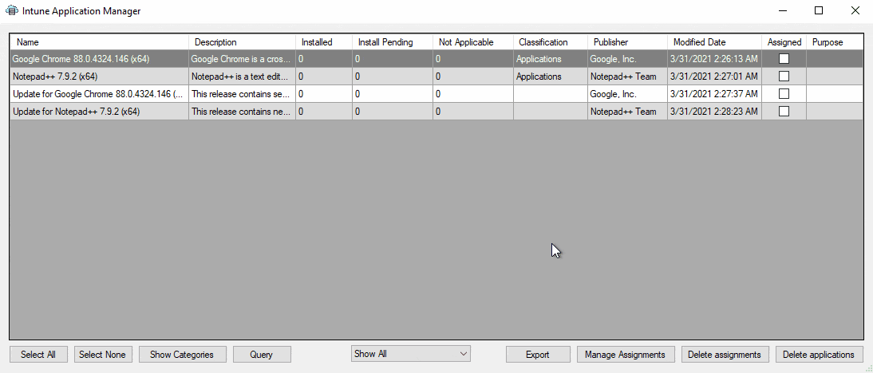Click modified date 3/31/2021 2:27:01 AM
The image size is (873, 373).
click(713, 77)
